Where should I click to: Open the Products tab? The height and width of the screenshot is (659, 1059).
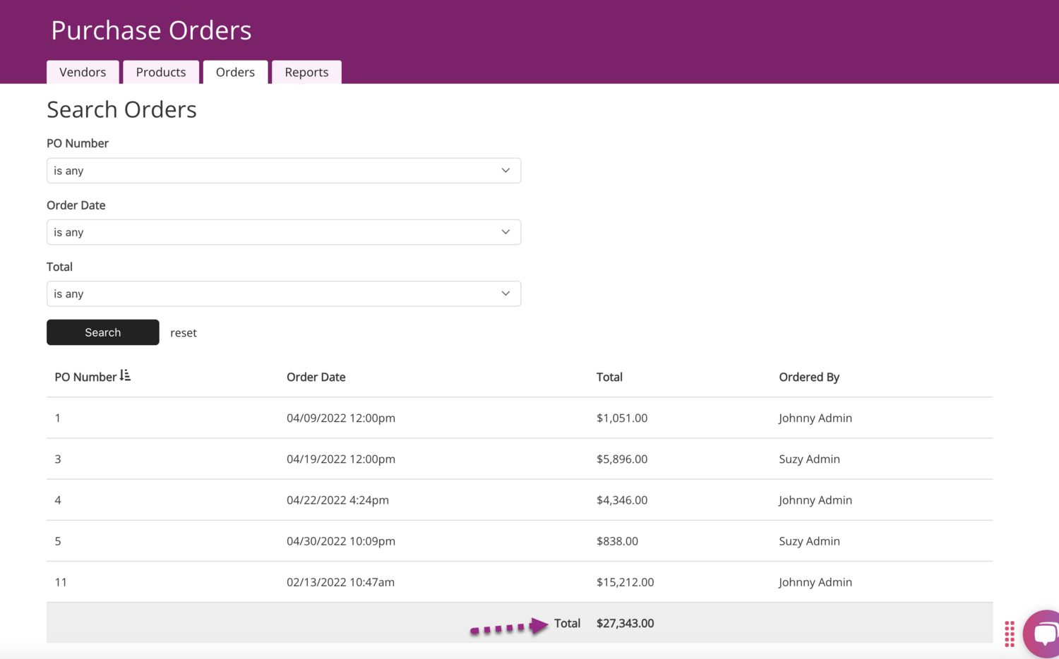[x=161, y=72]
